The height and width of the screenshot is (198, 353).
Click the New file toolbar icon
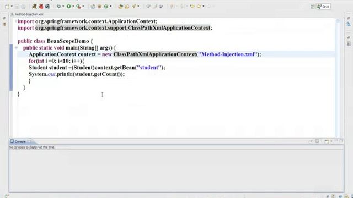(x=7, y=7)
